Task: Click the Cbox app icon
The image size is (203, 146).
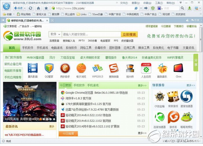Action: pyautogui.click(x=178, y=68)
